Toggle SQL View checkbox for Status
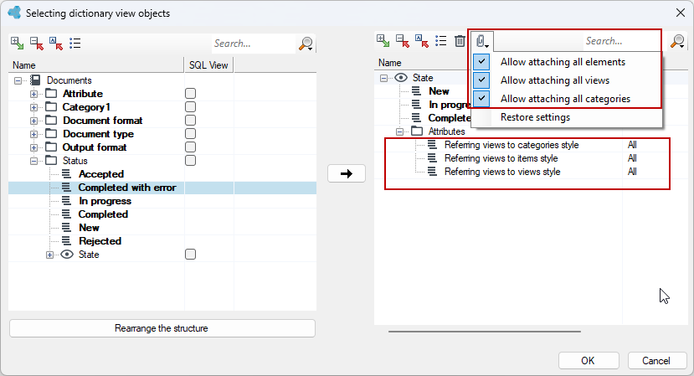This screenshot has height=376, width=694. pos(190,160)
